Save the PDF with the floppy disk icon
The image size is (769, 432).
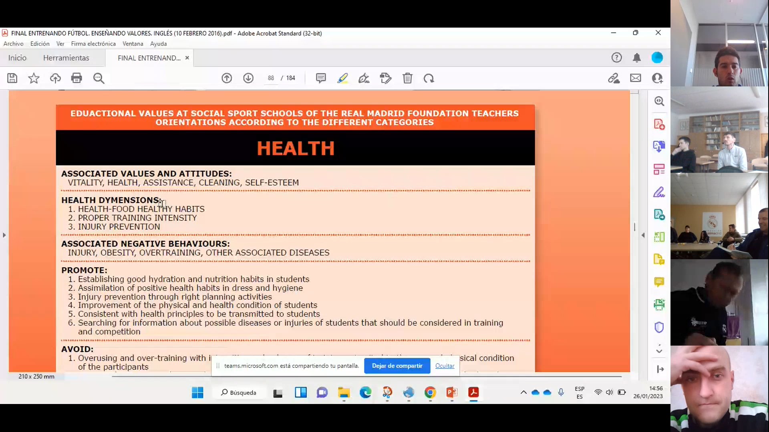12,78
